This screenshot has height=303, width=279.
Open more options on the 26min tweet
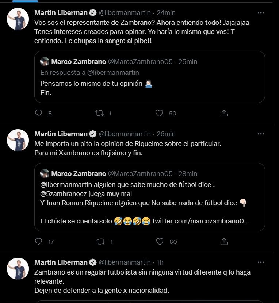261,134
